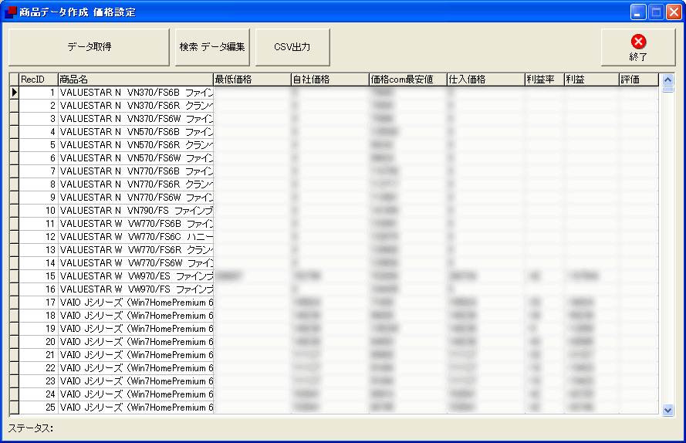686x443 pixels.
Task: Click scrollbar up arrow in grid
Action: click(667, 79)
